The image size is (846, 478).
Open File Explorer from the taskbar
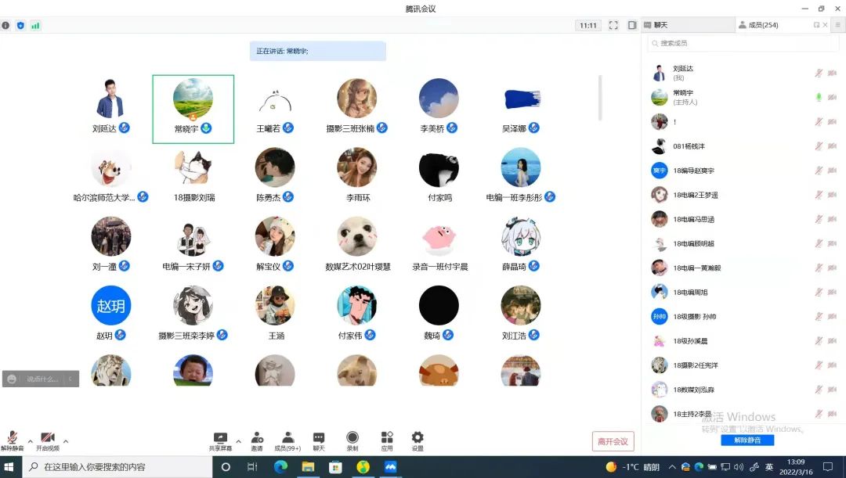click(x=308, y=467)
